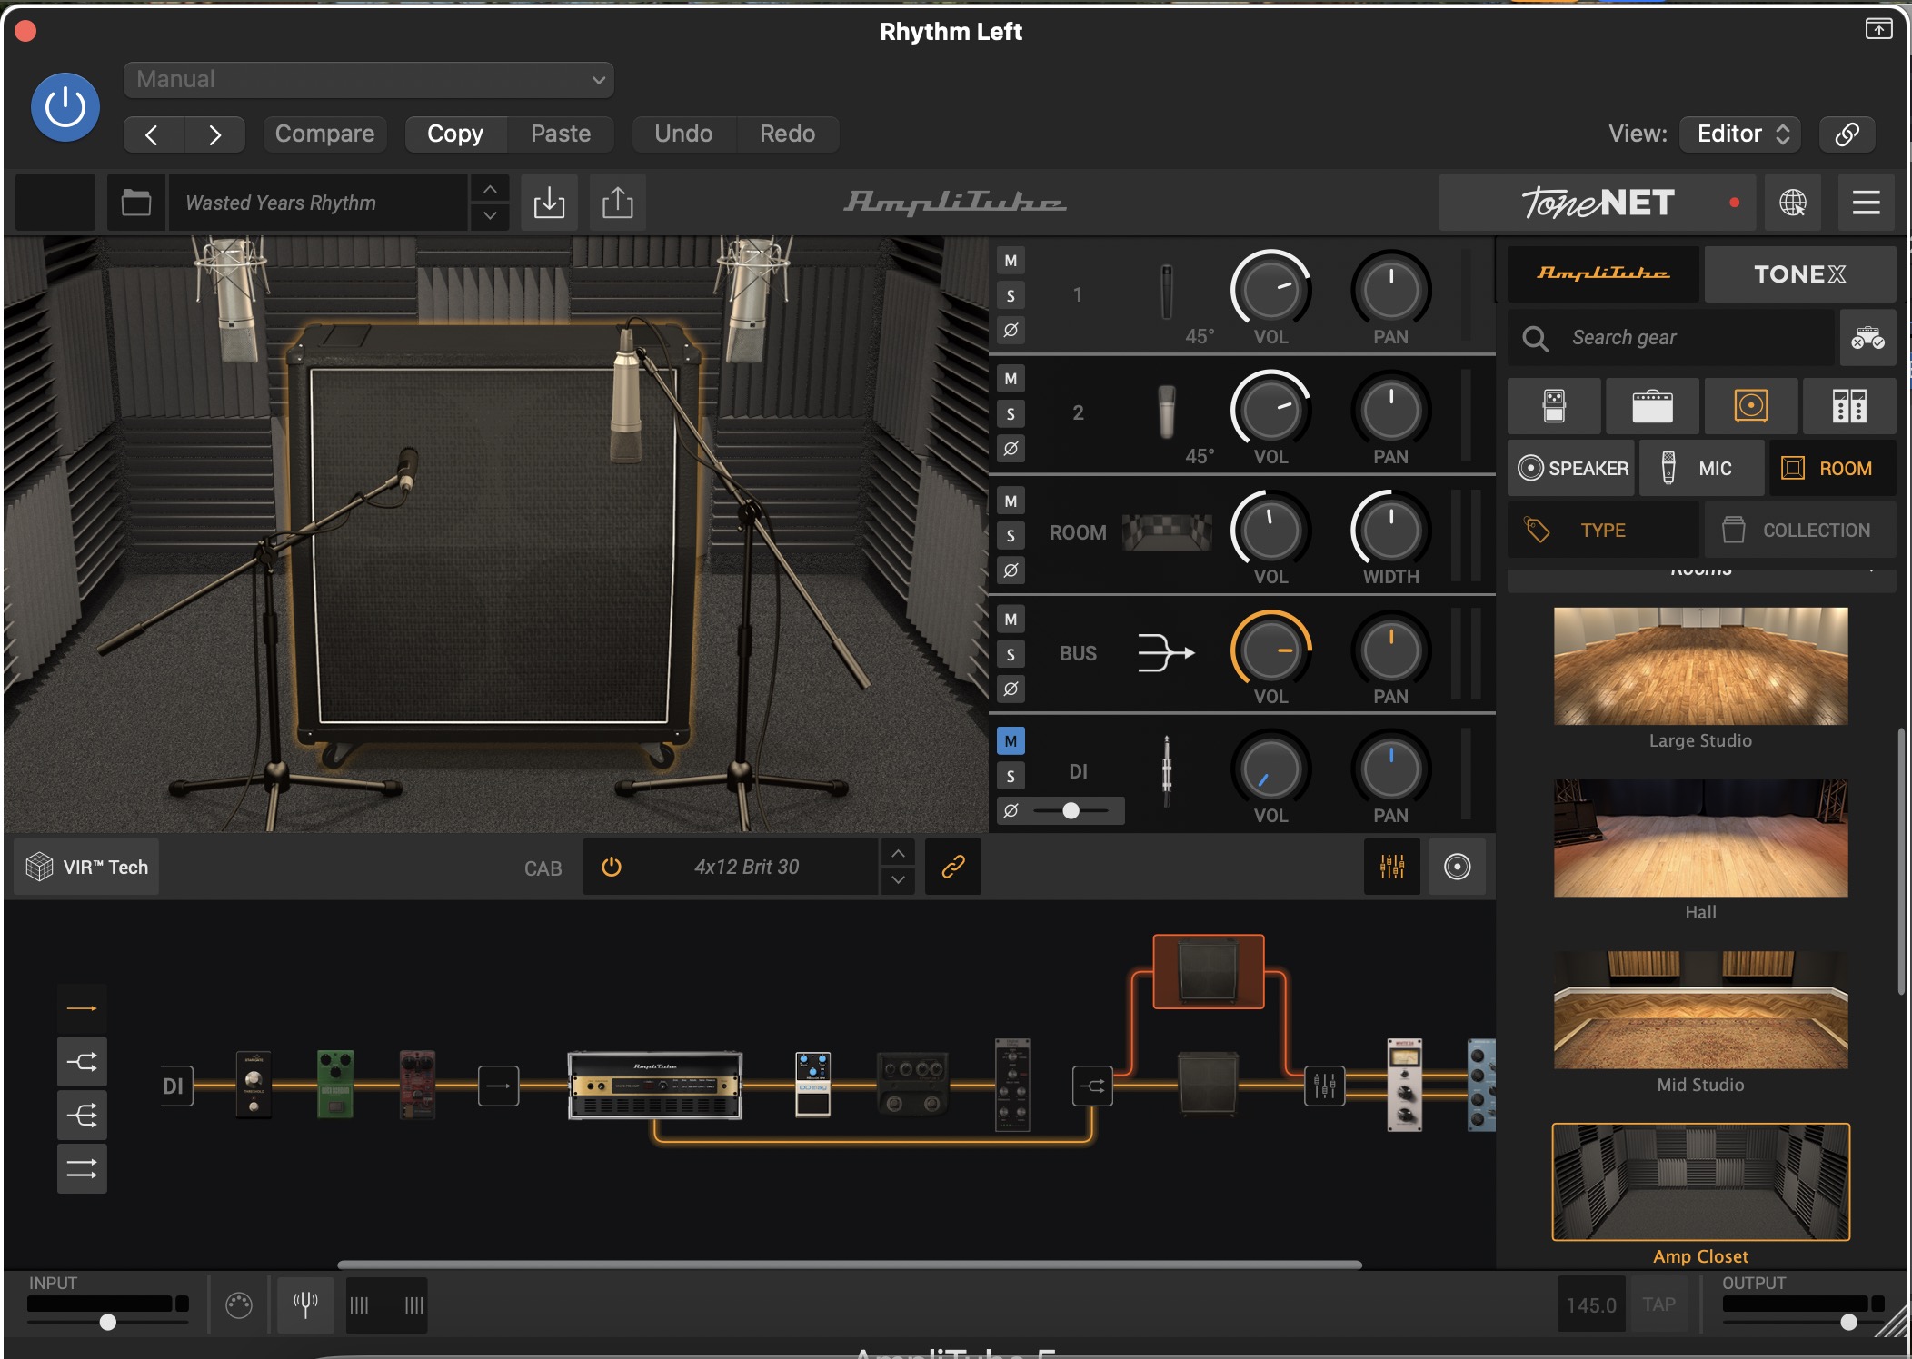Click the Compare button
1912x1359 pixels.
click(x=324, y=134)
